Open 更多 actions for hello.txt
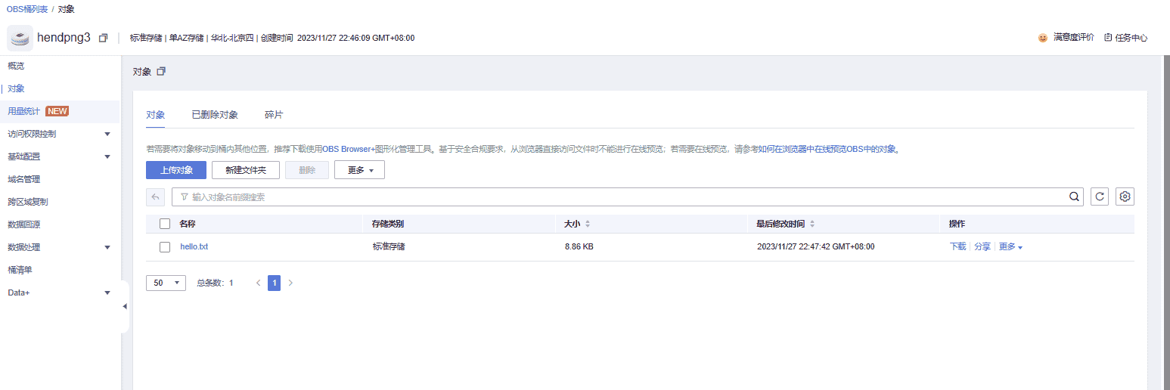 pos(1010,246)
